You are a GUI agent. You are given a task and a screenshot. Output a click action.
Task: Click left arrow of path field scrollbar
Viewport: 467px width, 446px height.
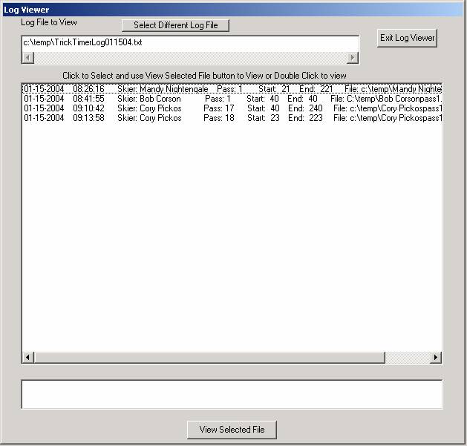coord(28,58)
